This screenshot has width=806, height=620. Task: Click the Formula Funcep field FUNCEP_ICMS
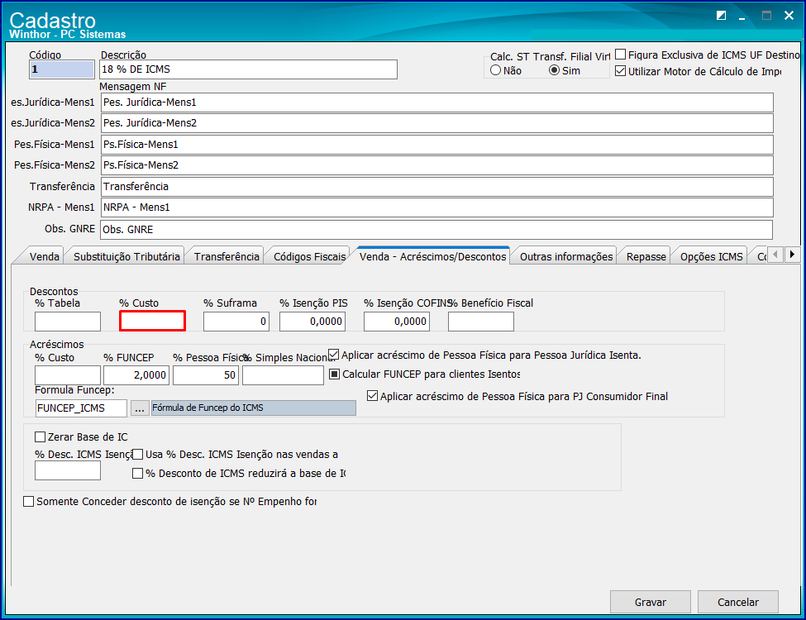81,408
